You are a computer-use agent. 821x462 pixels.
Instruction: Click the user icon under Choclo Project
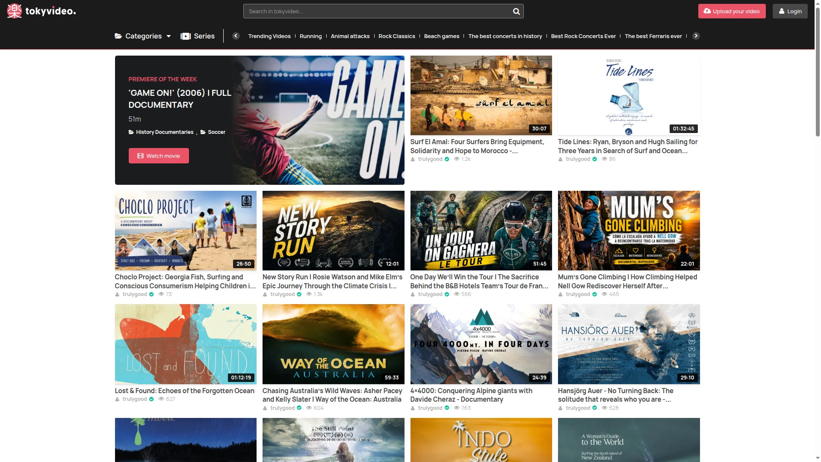(x=117, y=294)
